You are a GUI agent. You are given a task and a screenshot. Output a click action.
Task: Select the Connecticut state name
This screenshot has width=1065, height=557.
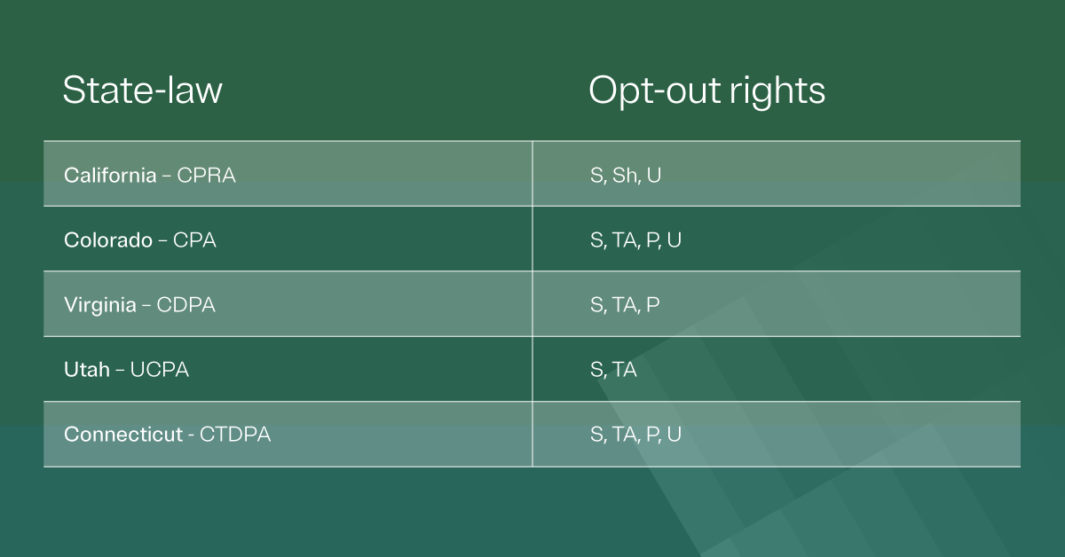click(x=122, y=435)
